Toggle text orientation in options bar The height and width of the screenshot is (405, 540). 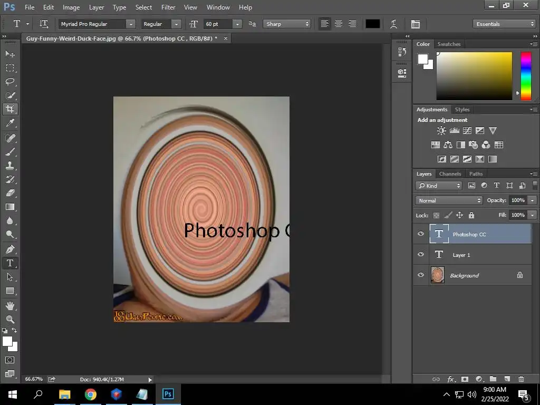pyautogui.click(x=44, y=24)
